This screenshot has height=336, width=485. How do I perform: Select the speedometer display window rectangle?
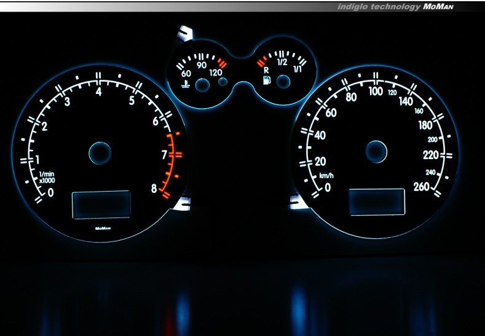point(377,202)
